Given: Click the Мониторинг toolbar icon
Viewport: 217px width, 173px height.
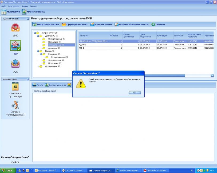Looking at the screenshot, I should 10,12.
